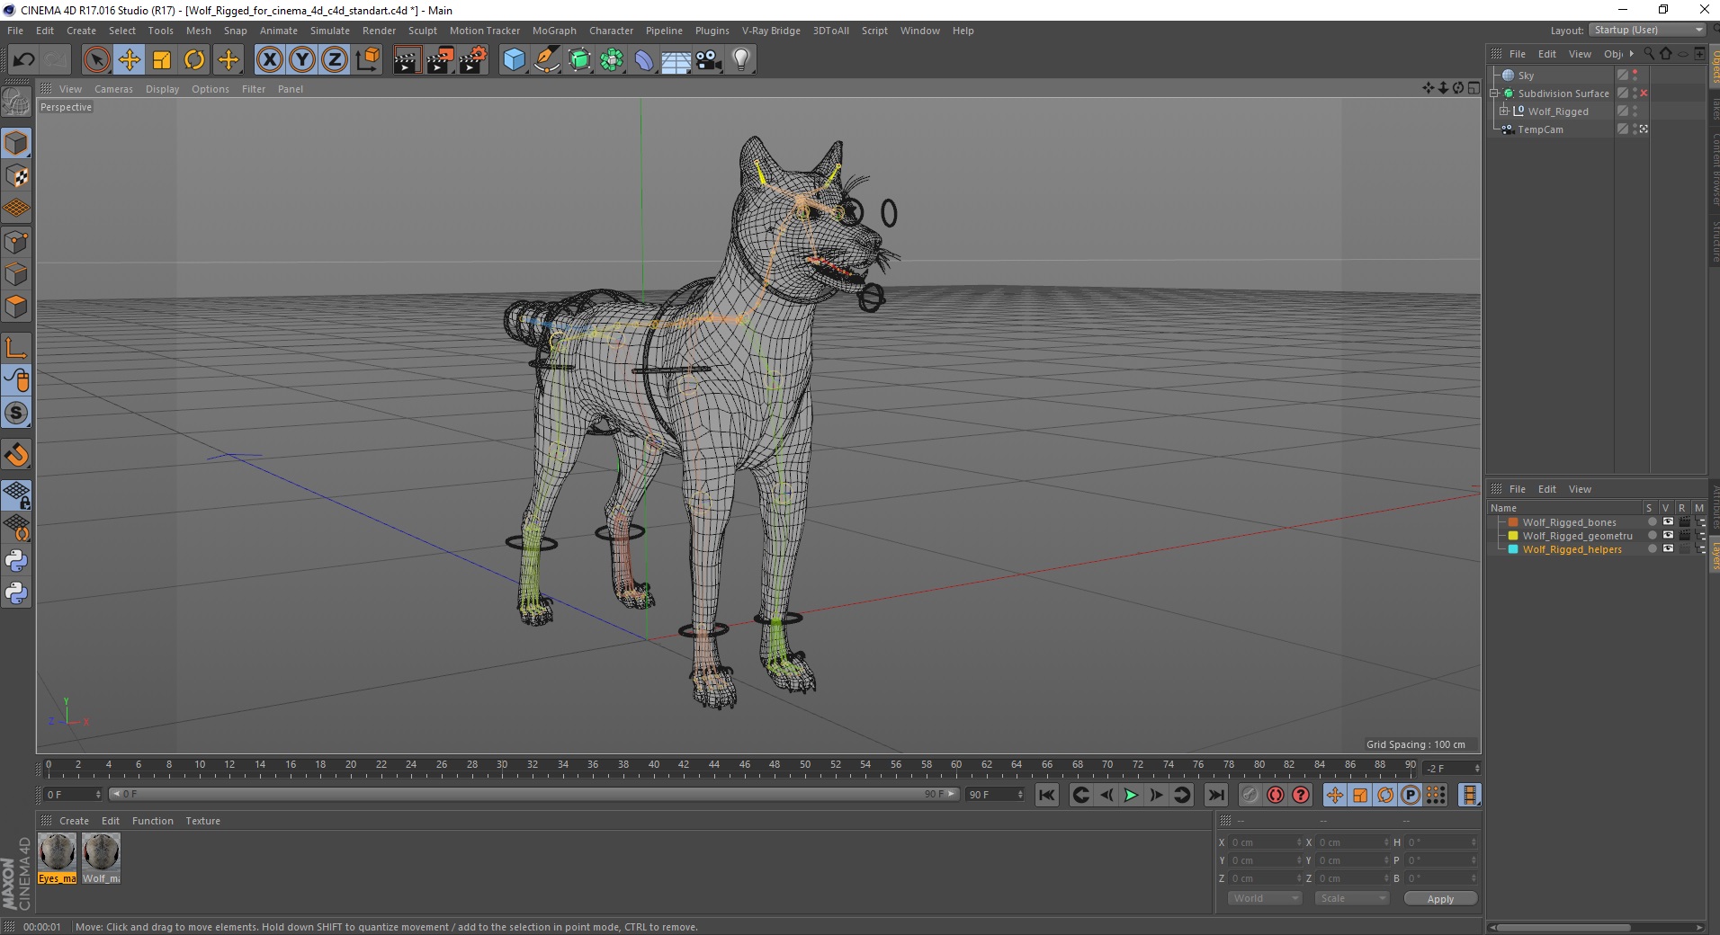The image size is (1720, 935).
Task: Click the Undo arrow icon
Action: pos(23,60)
